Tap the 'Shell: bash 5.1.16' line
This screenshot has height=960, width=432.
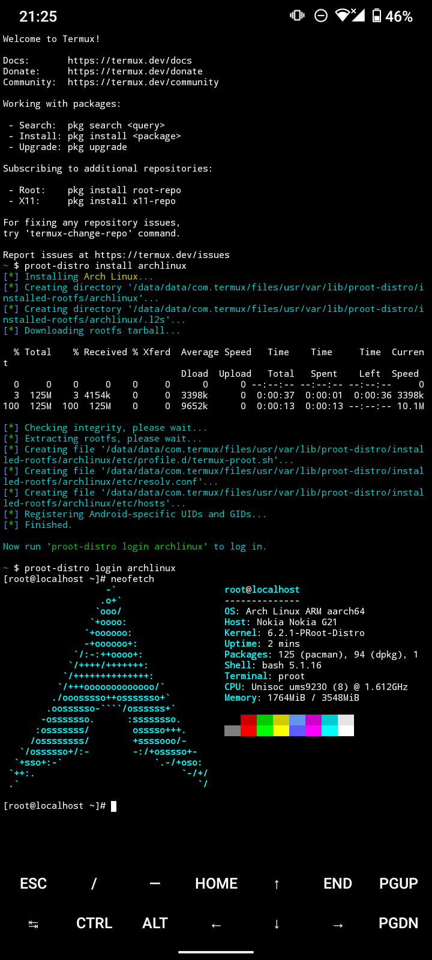[273, 665]
